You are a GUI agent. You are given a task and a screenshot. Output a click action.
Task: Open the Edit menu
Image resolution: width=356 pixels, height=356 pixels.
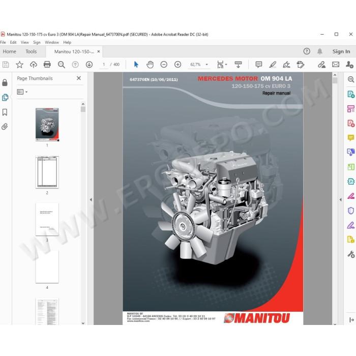click(x=13, y=42)
